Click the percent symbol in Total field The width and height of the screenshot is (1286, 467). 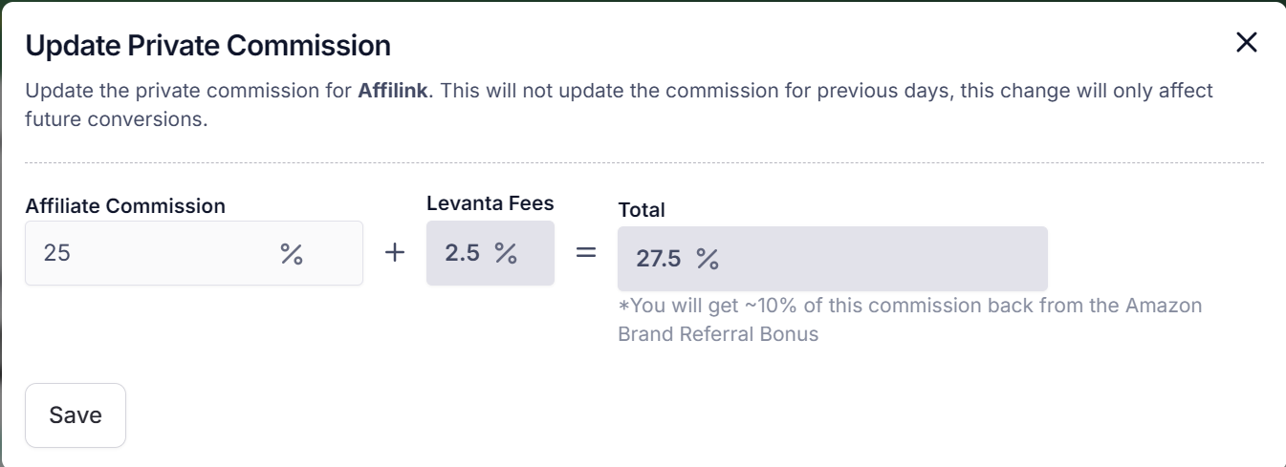pos(708,259)
